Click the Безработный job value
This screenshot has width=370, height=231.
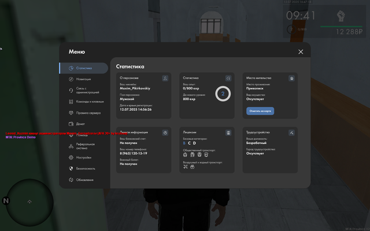click(256, 143)
